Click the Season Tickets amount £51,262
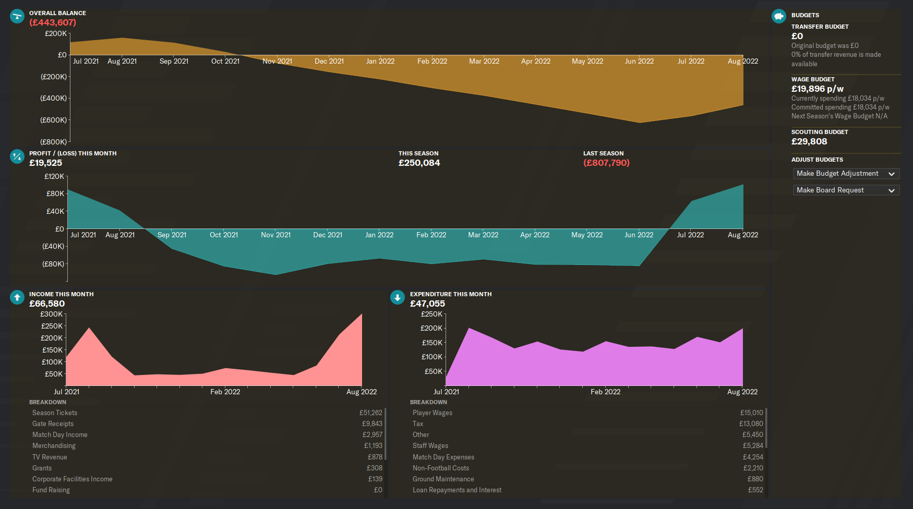913x509 pixels. tap(371, 413)
